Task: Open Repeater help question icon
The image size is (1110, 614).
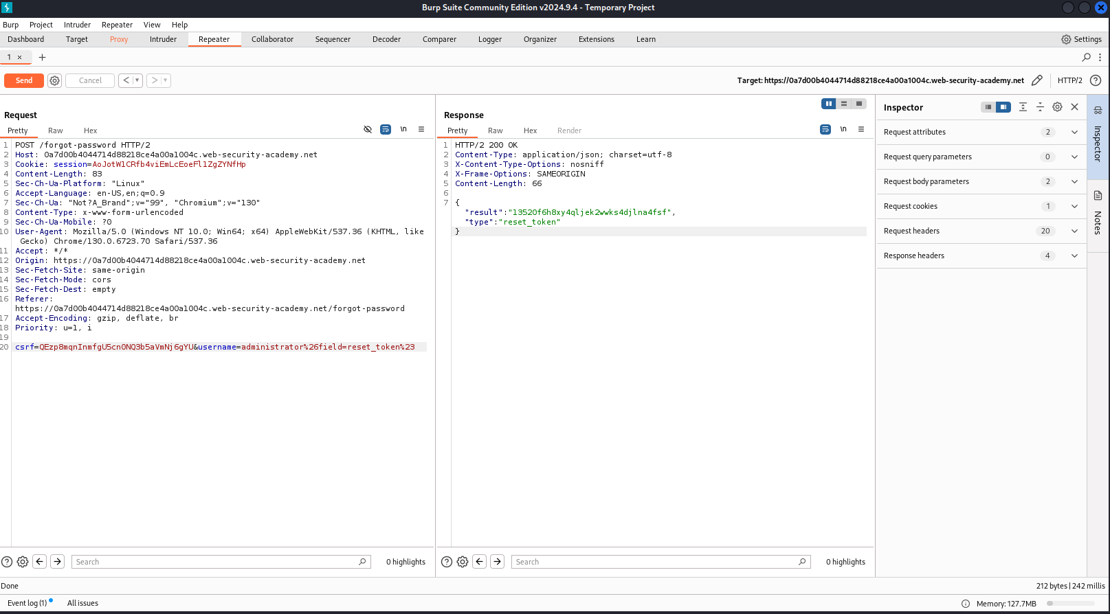Action: 1096,80
